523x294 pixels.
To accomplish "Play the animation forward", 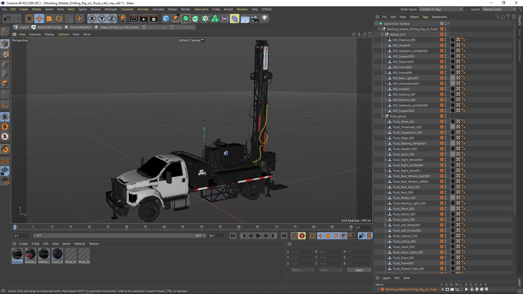I will click(x=258, y=236).
